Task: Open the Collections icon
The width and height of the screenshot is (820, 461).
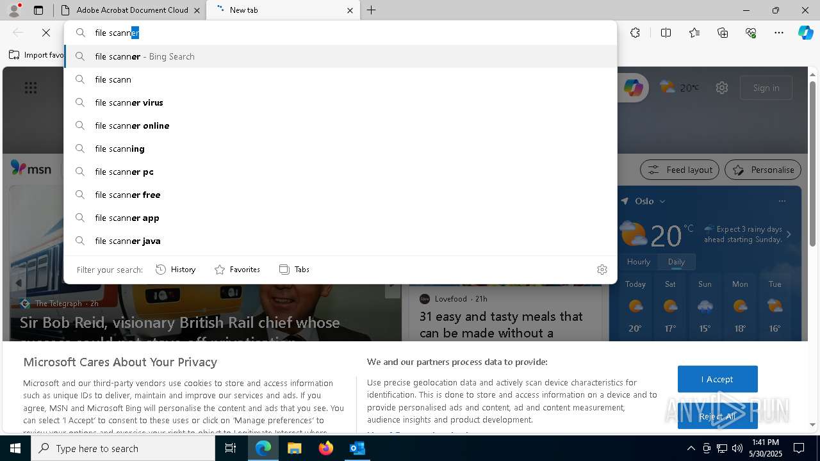Action: 723,33
